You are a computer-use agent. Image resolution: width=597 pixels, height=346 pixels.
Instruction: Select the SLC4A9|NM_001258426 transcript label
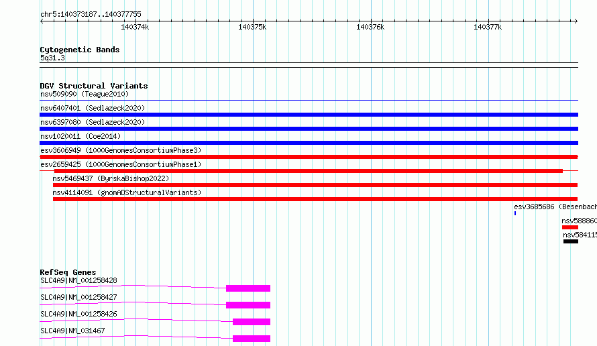(78, 314)
